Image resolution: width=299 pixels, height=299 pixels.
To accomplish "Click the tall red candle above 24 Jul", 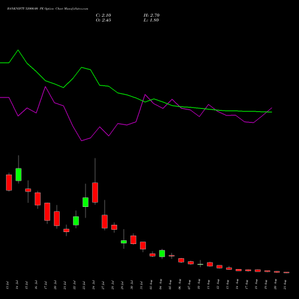I will tap(95, 193).
